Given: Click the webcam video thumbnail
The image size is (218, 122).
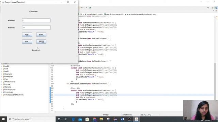Looking at the screenshot, I should pos(201,110).
